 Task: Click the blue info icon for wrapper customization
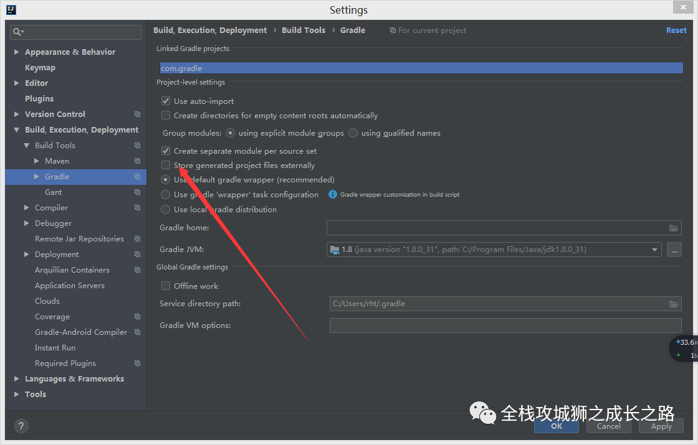333,194
